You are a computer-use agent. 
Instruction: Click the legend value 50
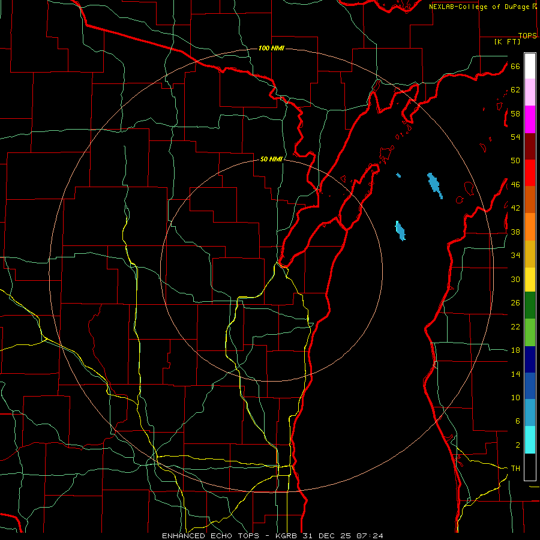click(515, 161)
